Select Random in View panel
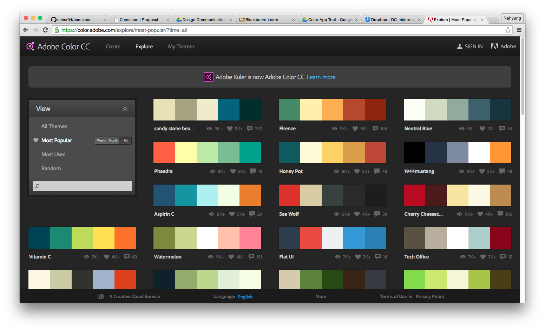 click(51, 168)
